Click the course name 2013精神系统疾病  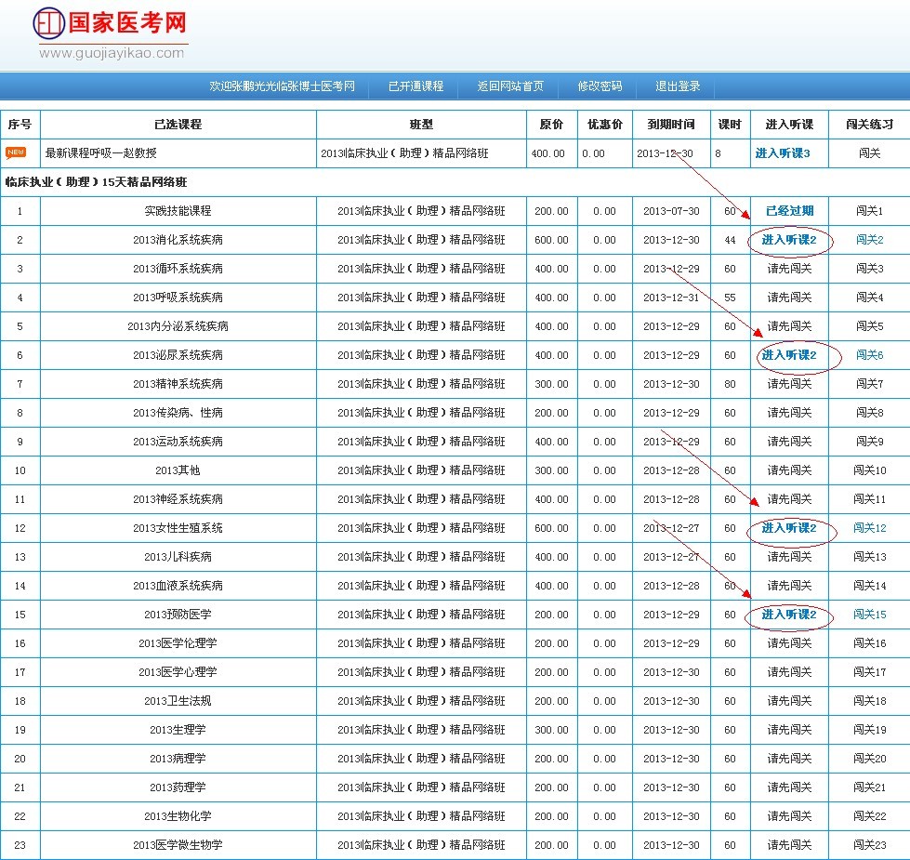click(x=178, y=384)
